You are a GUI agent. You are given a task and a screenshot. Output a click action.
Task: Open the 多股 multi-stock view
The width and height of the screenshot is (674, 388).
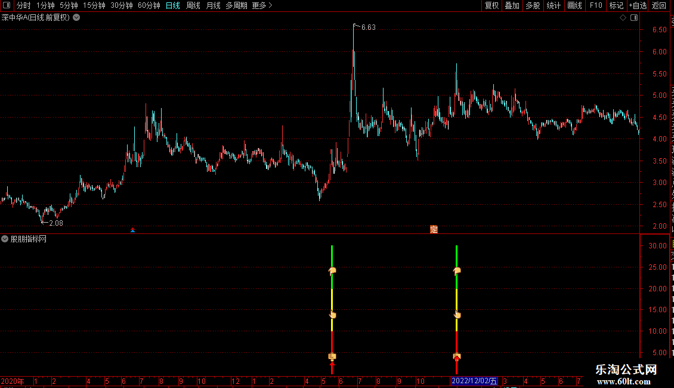[533, 5]
